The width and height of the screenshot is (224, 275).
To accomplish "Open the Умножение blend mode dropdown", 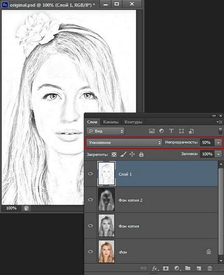I will tap(124, 142).
